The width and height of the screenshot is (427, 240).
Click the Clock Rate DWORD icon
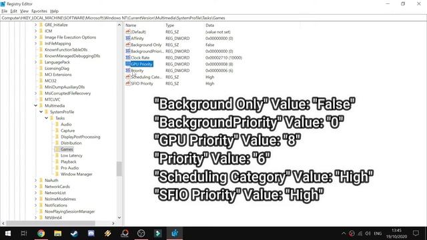[127, 57]
